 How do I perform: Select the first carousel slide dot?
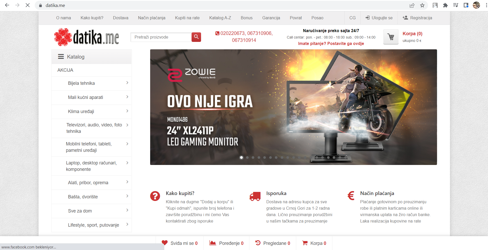coord(241,158)
